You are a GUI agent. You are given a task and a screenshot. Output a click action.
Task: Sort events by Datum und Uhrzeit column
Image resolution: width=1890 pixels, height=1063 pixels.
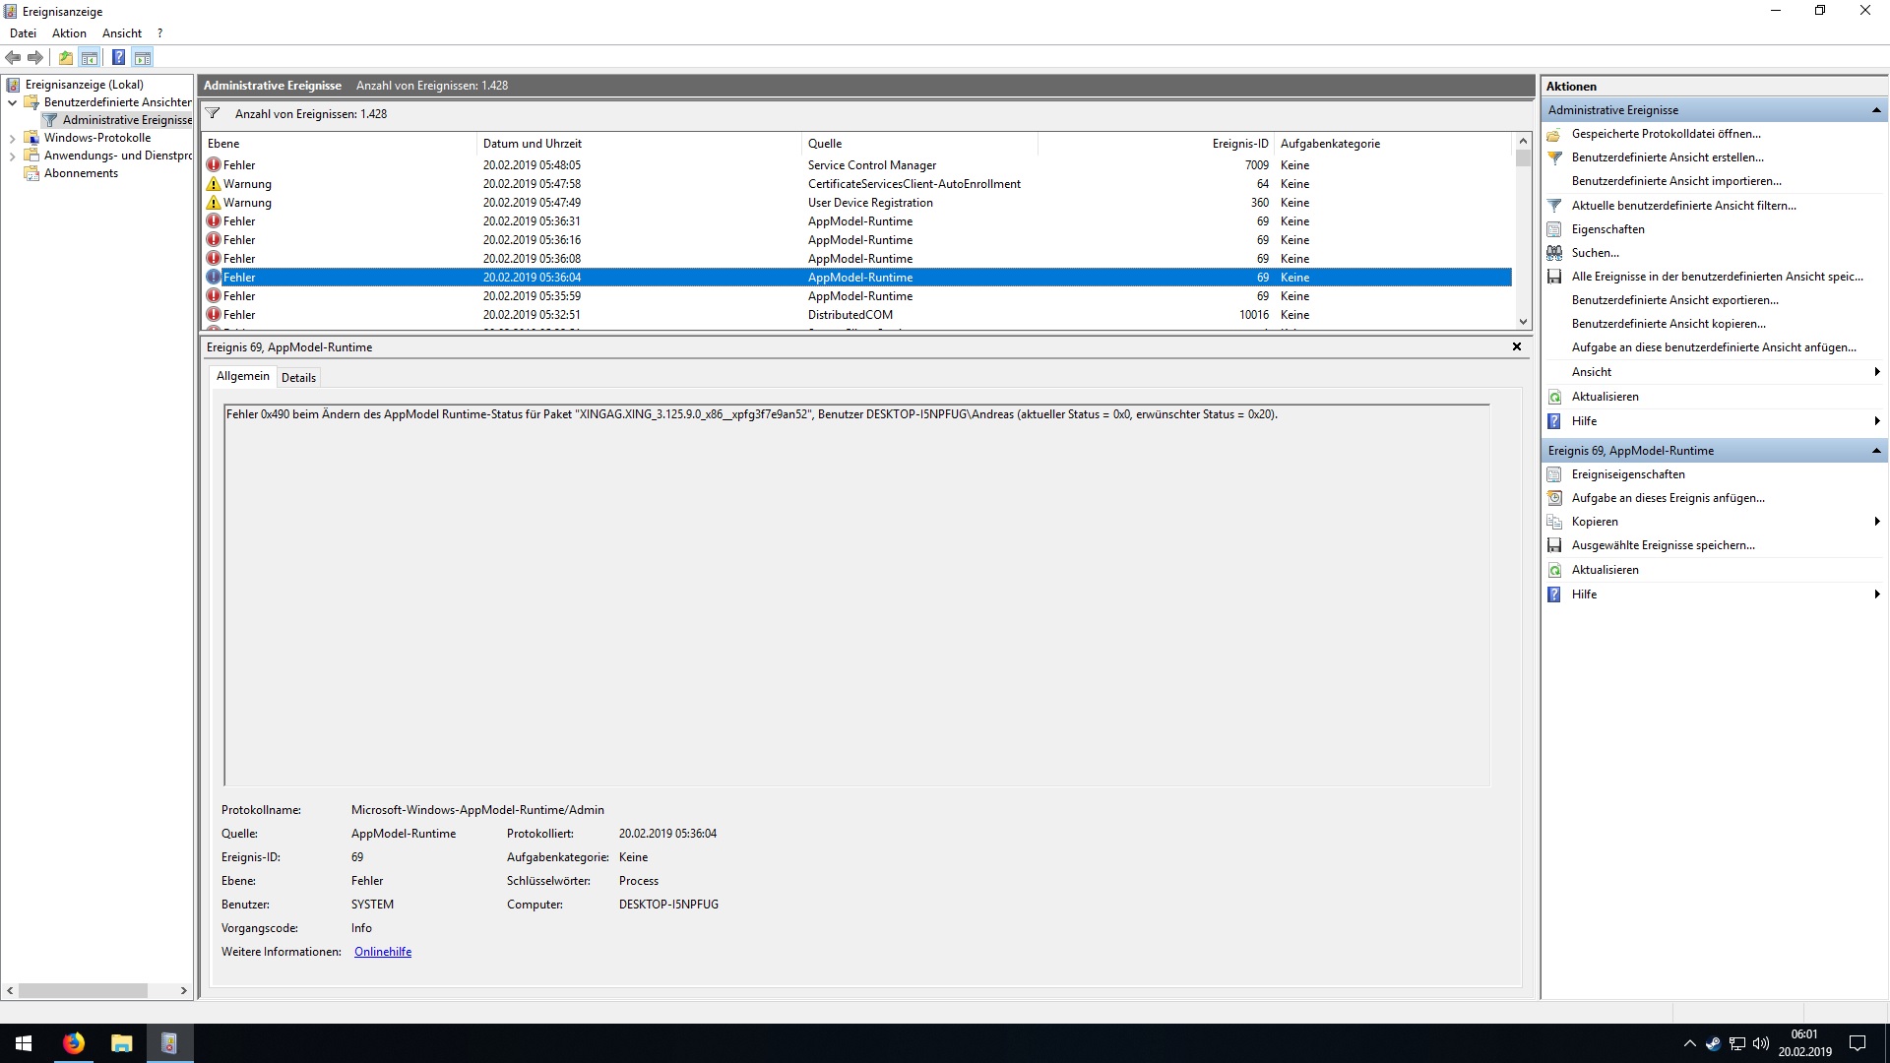pyautogui.click(x=639, y=144)
